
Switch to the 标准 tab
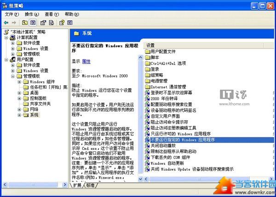91,185
